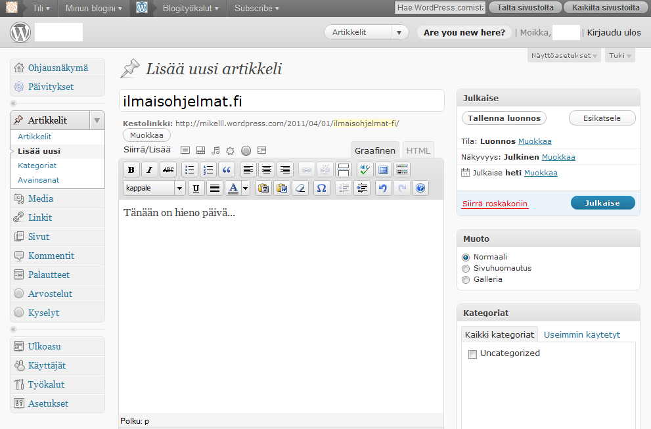Paste from Word

282,188
